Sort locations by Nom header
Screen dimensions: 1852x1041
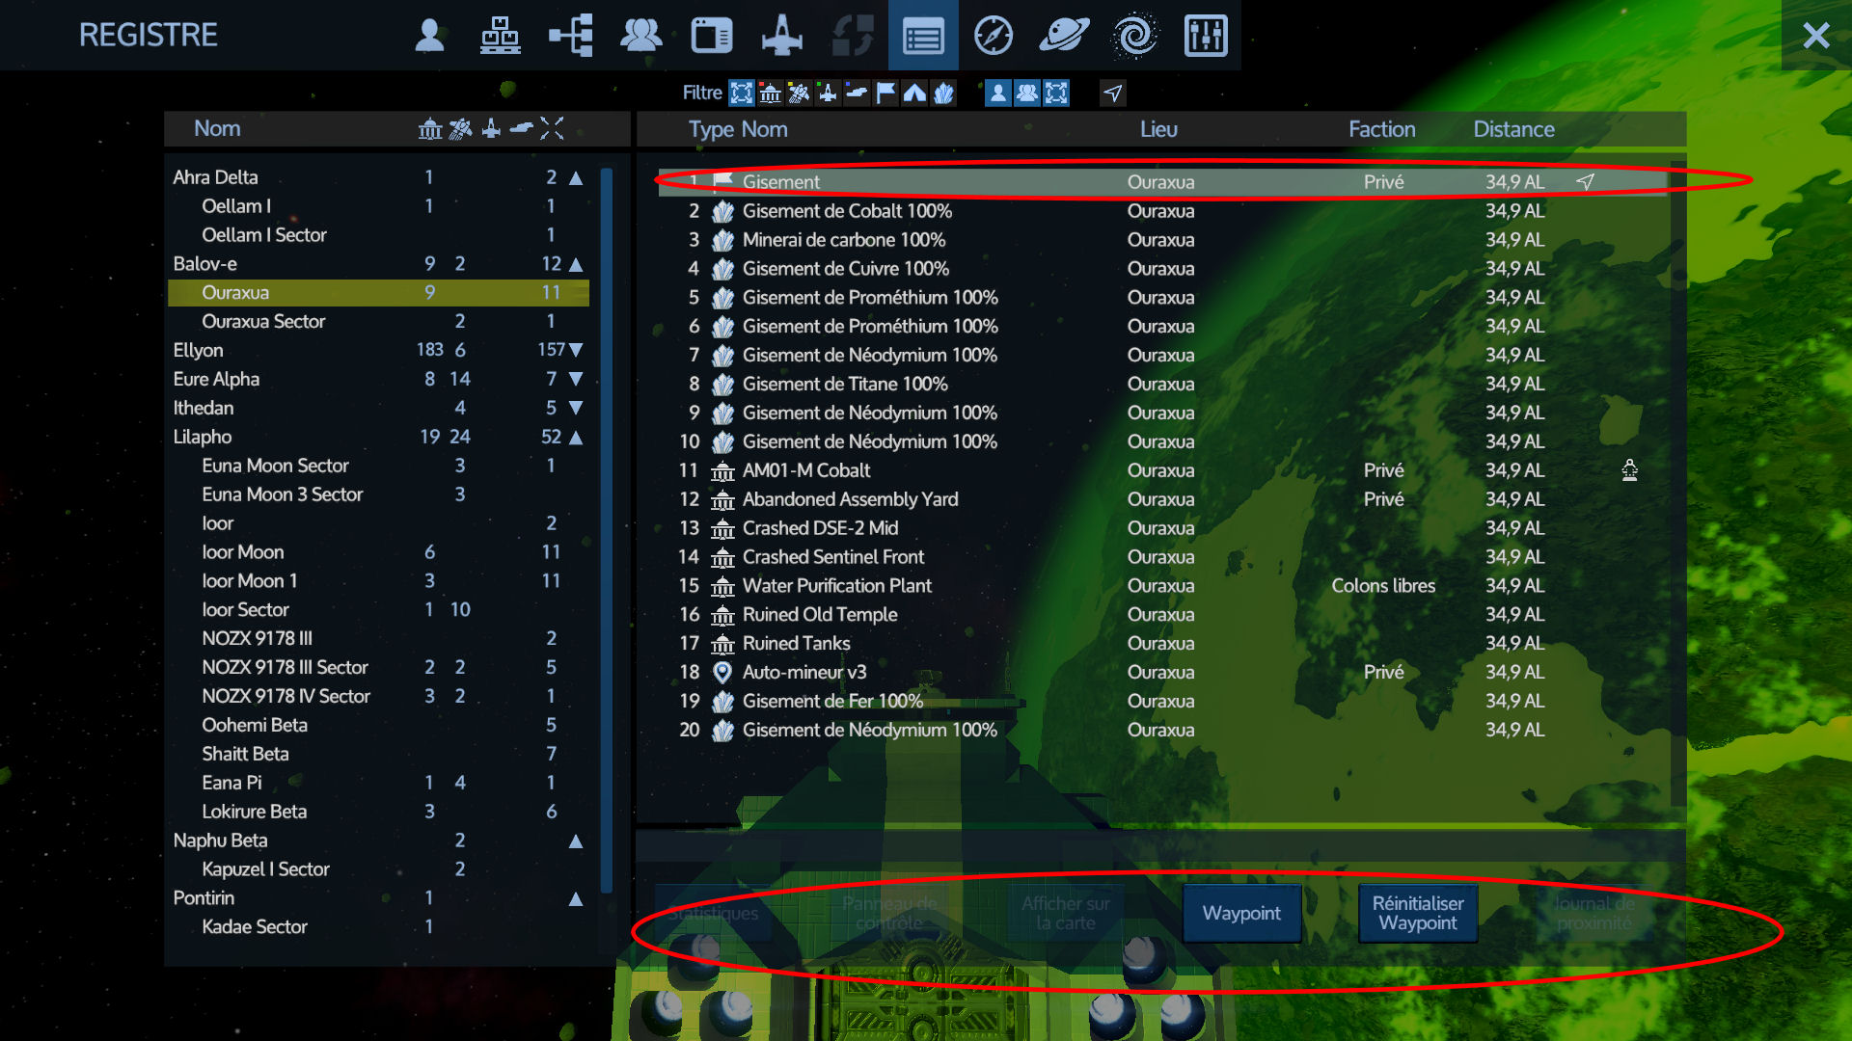217,128
